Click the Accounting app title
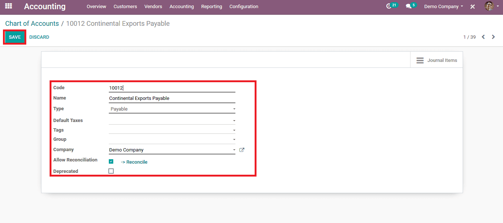This screenshot has height=223, width=503. click(45, 7)
